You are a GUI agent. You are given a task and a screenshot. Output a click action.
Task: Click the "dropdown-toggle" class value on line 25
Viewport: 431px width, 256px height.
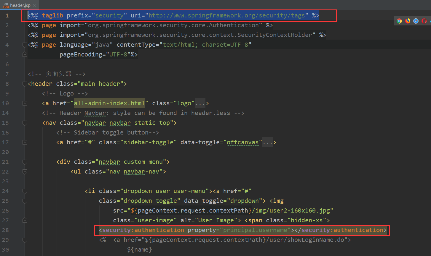coord(150,201)
